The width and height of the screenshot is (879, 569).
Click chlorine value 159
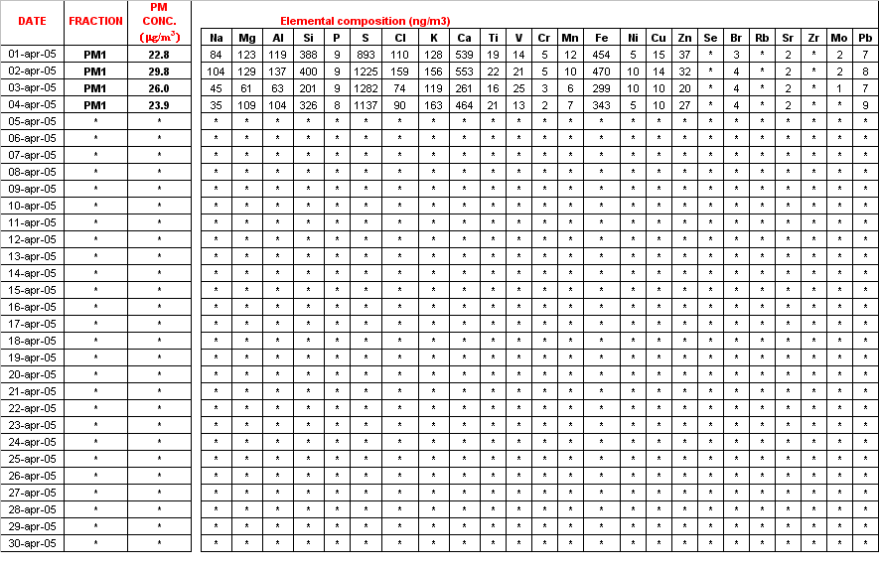point(399,71)
